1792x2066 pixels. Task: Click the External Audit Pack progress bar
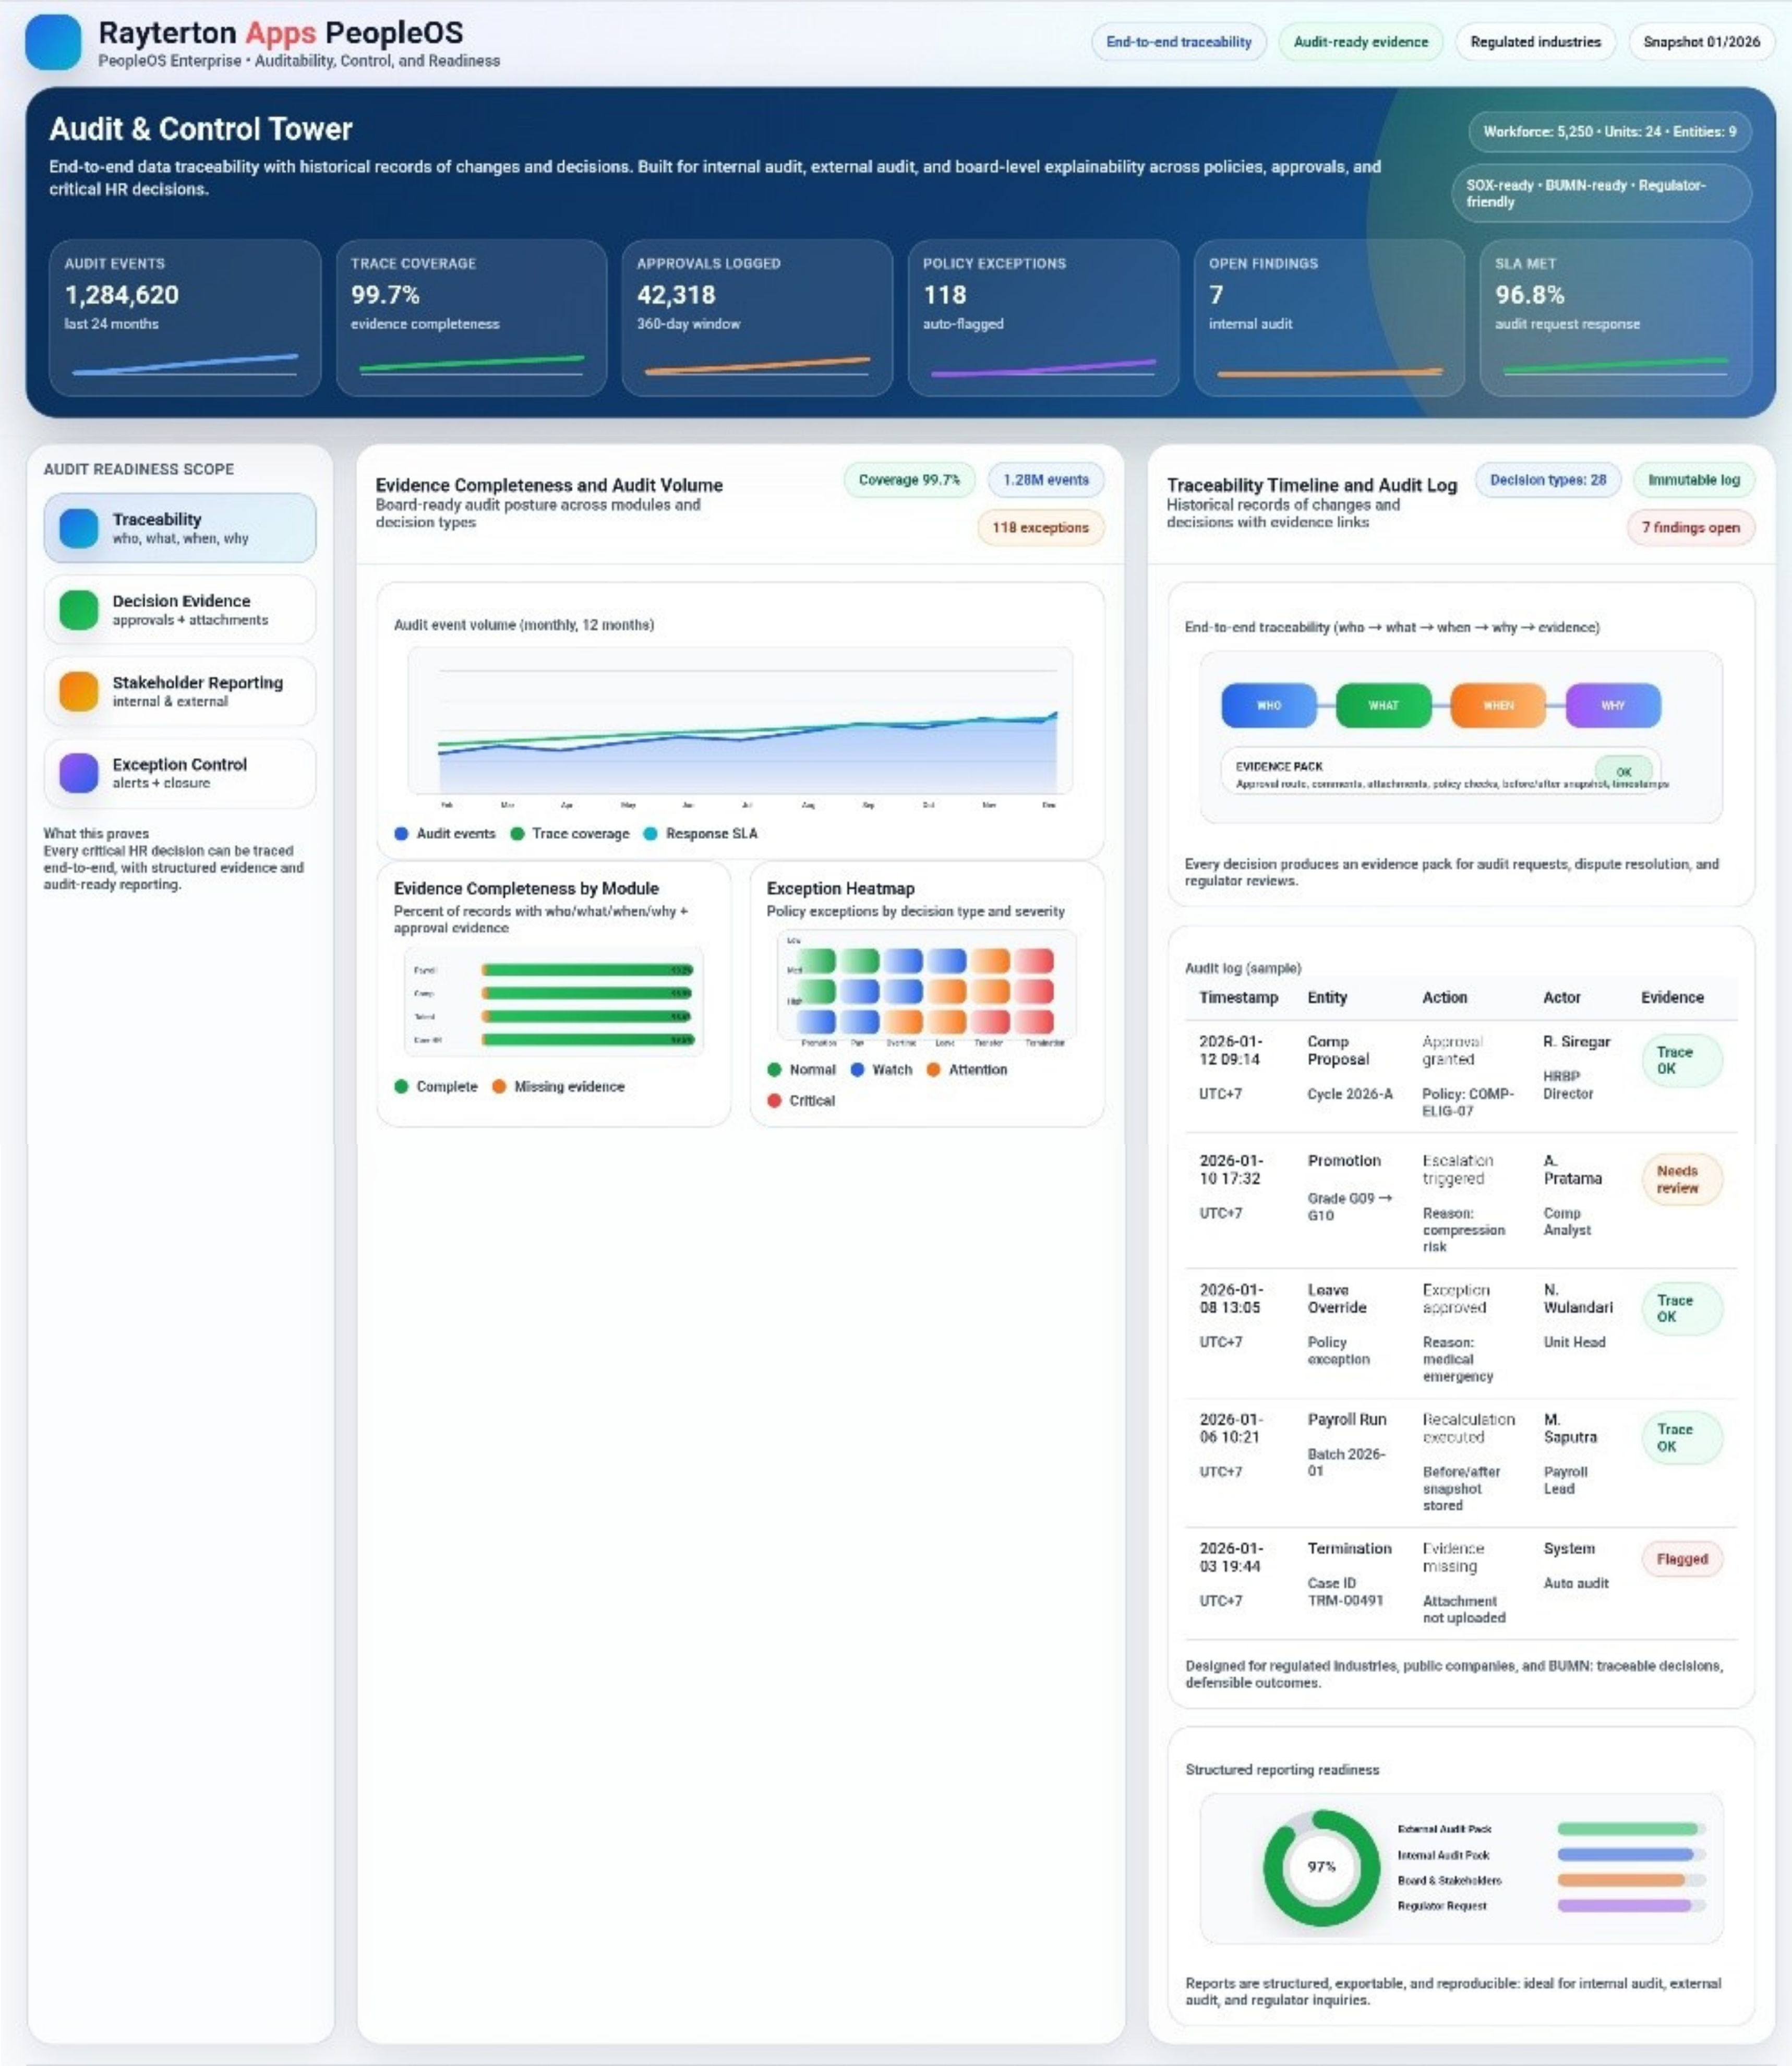click(1630, 1828)
